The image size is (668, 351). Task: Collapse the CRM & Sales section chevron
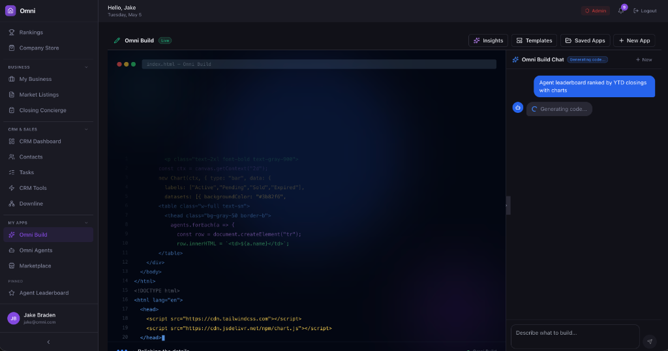(x=86, y=129)
